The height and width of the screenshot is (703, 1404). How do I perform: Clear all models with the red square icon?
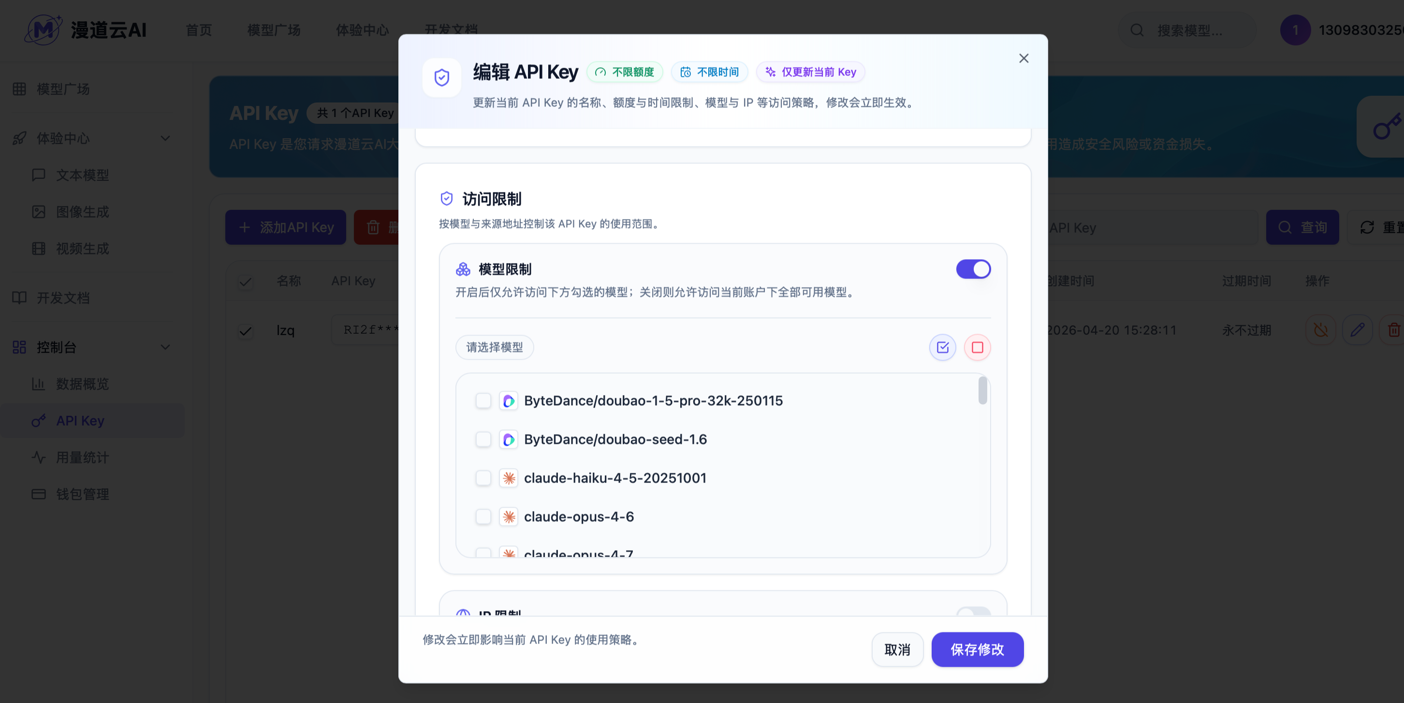point(977,347)
